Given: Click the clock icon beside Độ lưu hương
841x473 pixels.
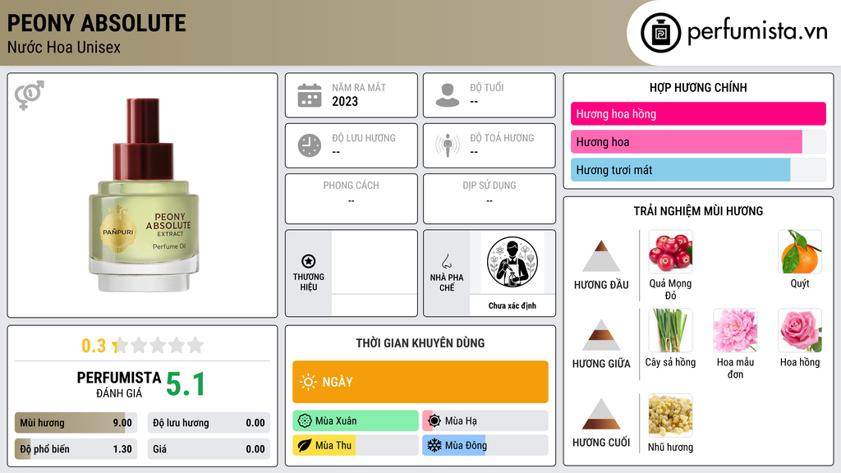Looking at the screenshot, I should pyautogui.click(x=310, y=145).
